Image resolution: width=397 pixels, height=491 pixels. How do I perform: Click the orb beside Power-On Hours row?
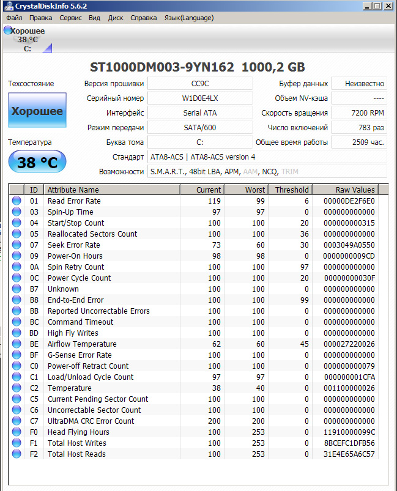[17, 256]
